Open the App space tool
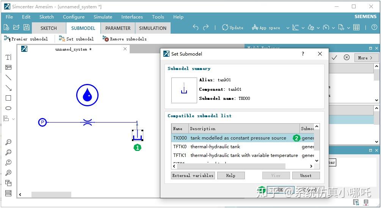 click(x=266, y=28)
